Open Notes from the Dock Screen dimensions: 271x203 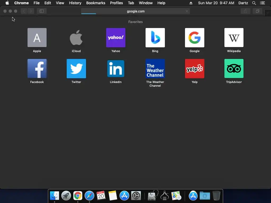pos(113,196)
